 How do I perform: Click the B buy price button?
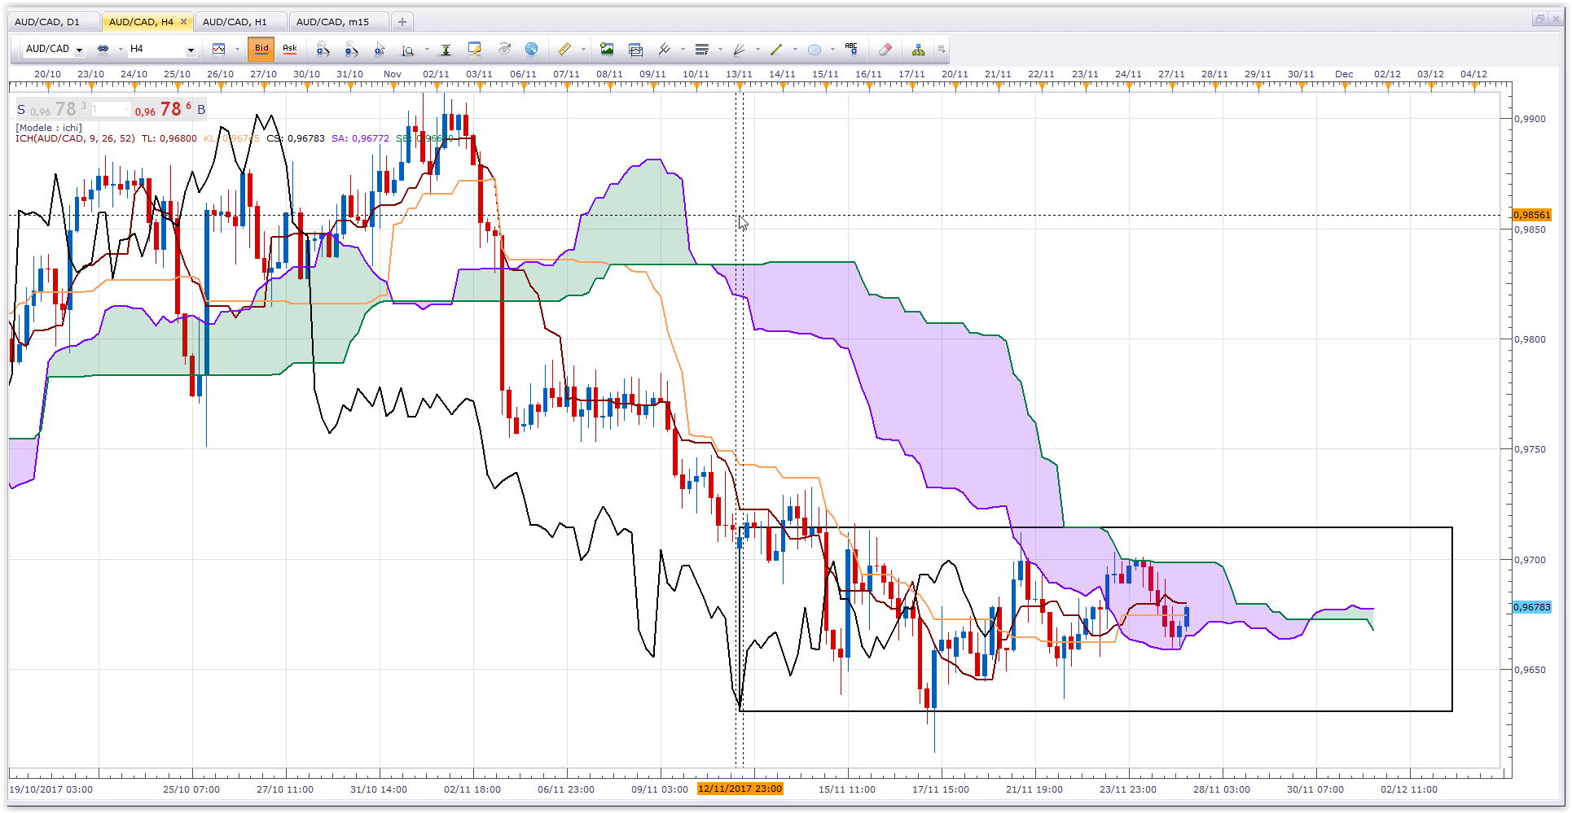click(x=170, y=109)
